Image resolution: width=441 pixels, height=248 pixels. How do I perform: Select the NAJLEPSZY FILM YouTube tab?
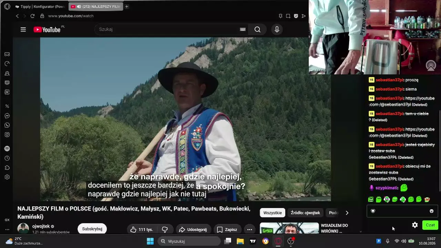click(x=96, y=7)
